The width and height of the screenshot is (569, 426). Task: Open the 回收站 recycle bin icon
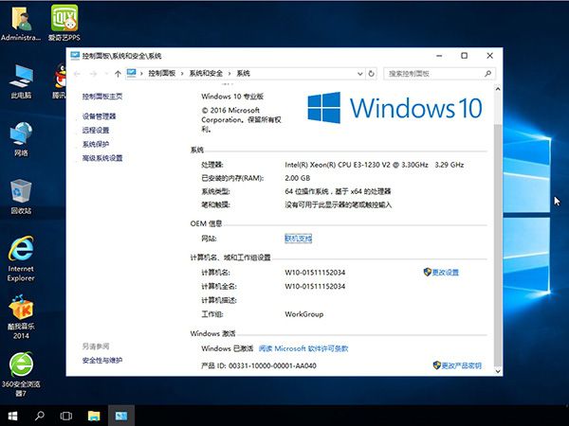[x=21, y=192]
